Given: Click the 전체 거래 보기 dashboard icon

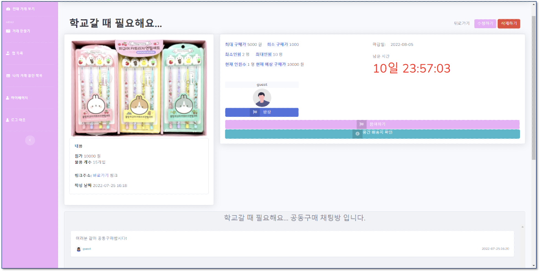Looking at the screenshot, I should click(x=8, y=9).
